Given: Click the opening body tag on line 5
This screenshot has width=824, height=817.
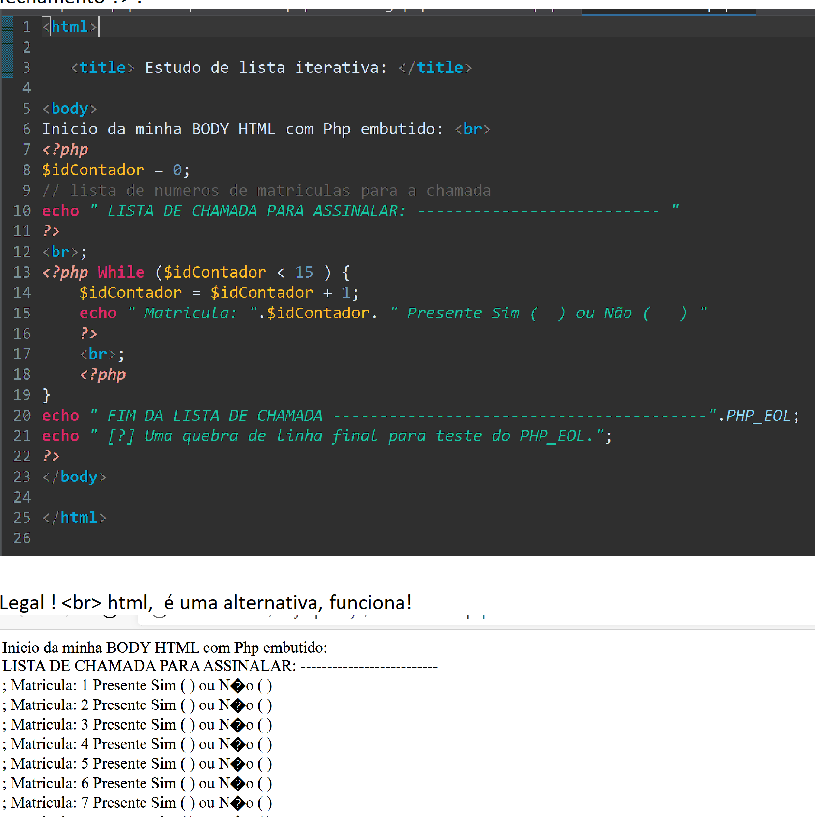Looking at the screenshot, I should [x=69, y=109].
